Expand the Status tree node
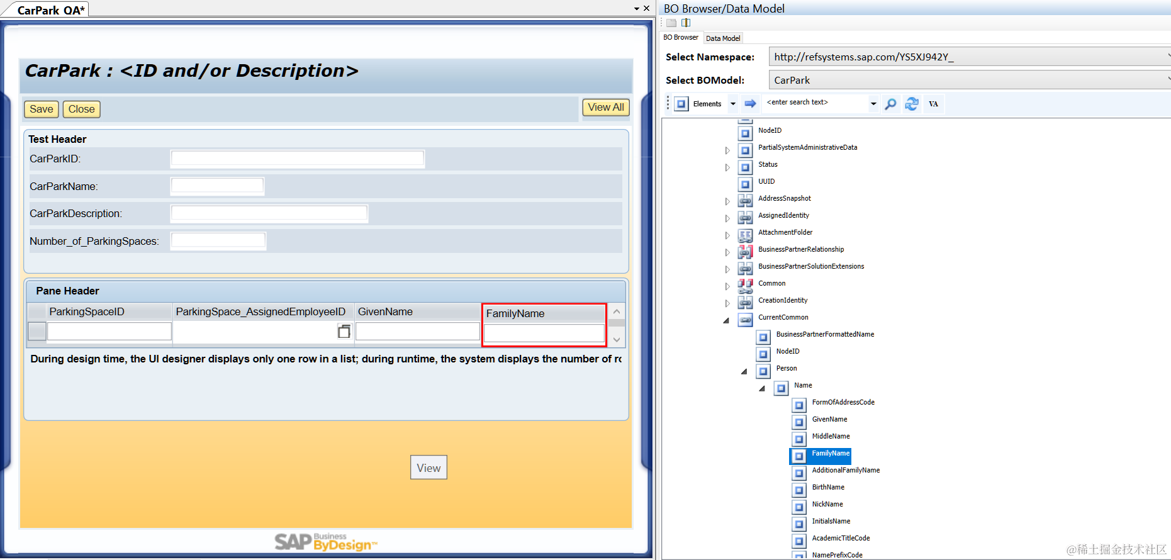 point(727,167)
